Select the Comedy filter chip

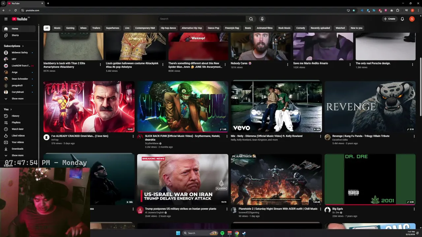click(x=301, y=28)
